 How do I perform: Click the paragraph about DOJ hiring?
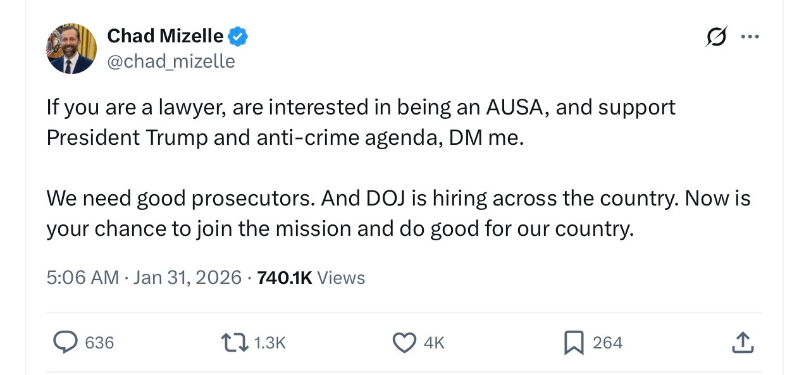coord(398,214)
